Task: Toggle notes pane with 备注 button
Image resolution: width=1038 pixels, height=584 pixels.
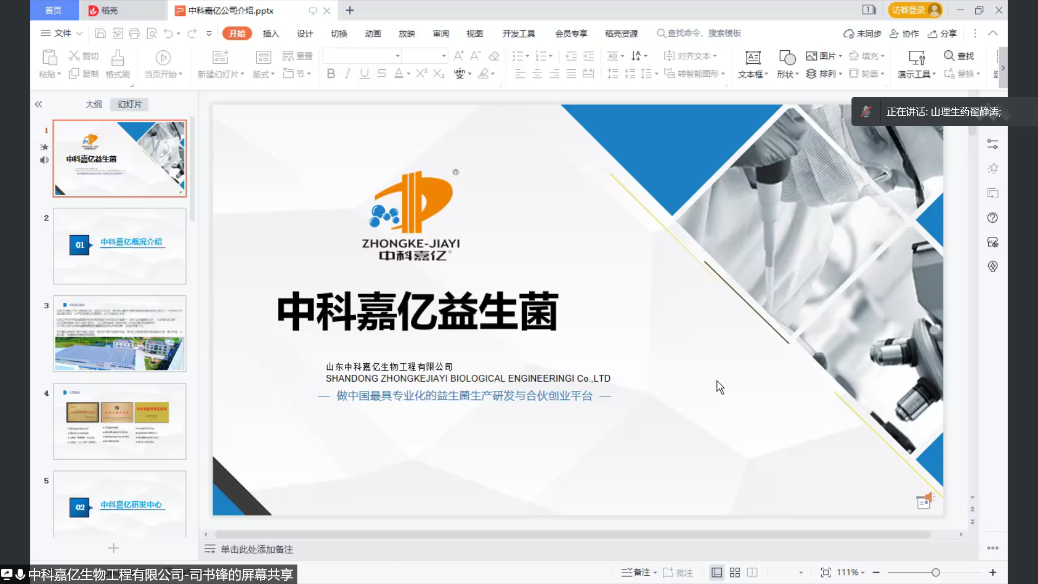Action: coord(636,573)
